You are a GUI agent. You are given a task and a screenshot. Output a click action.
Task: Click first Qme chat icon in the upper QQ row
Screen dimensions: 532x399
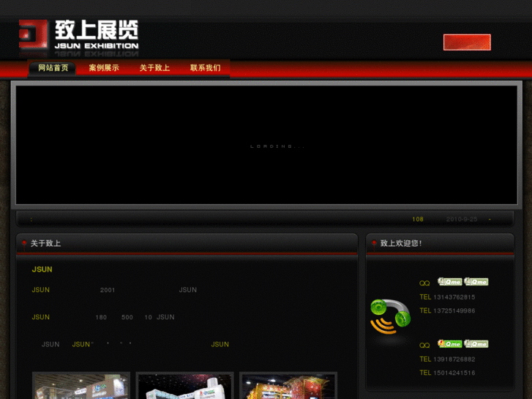[450, 282]
